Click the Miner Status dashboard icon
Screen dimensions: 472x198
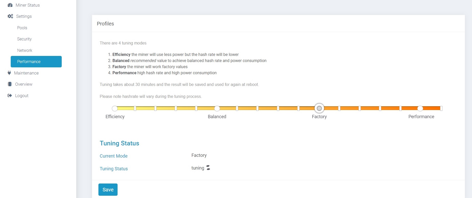coord(10,5)
